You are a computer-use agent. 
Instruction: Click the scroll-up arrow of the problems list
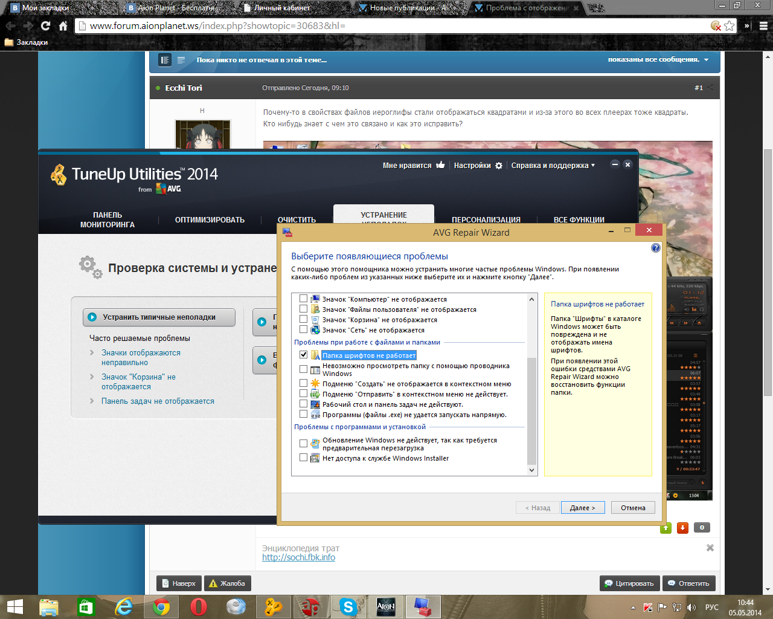coord(531,299)
